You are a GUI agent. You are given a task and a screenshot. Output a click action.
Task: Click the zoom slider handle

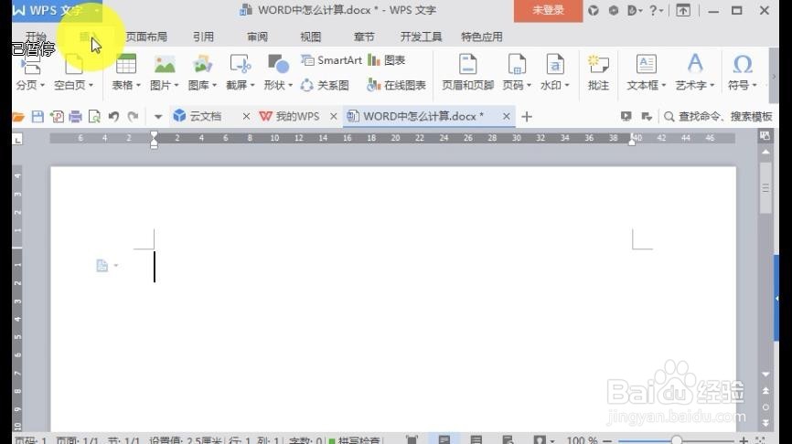point(677,440)
